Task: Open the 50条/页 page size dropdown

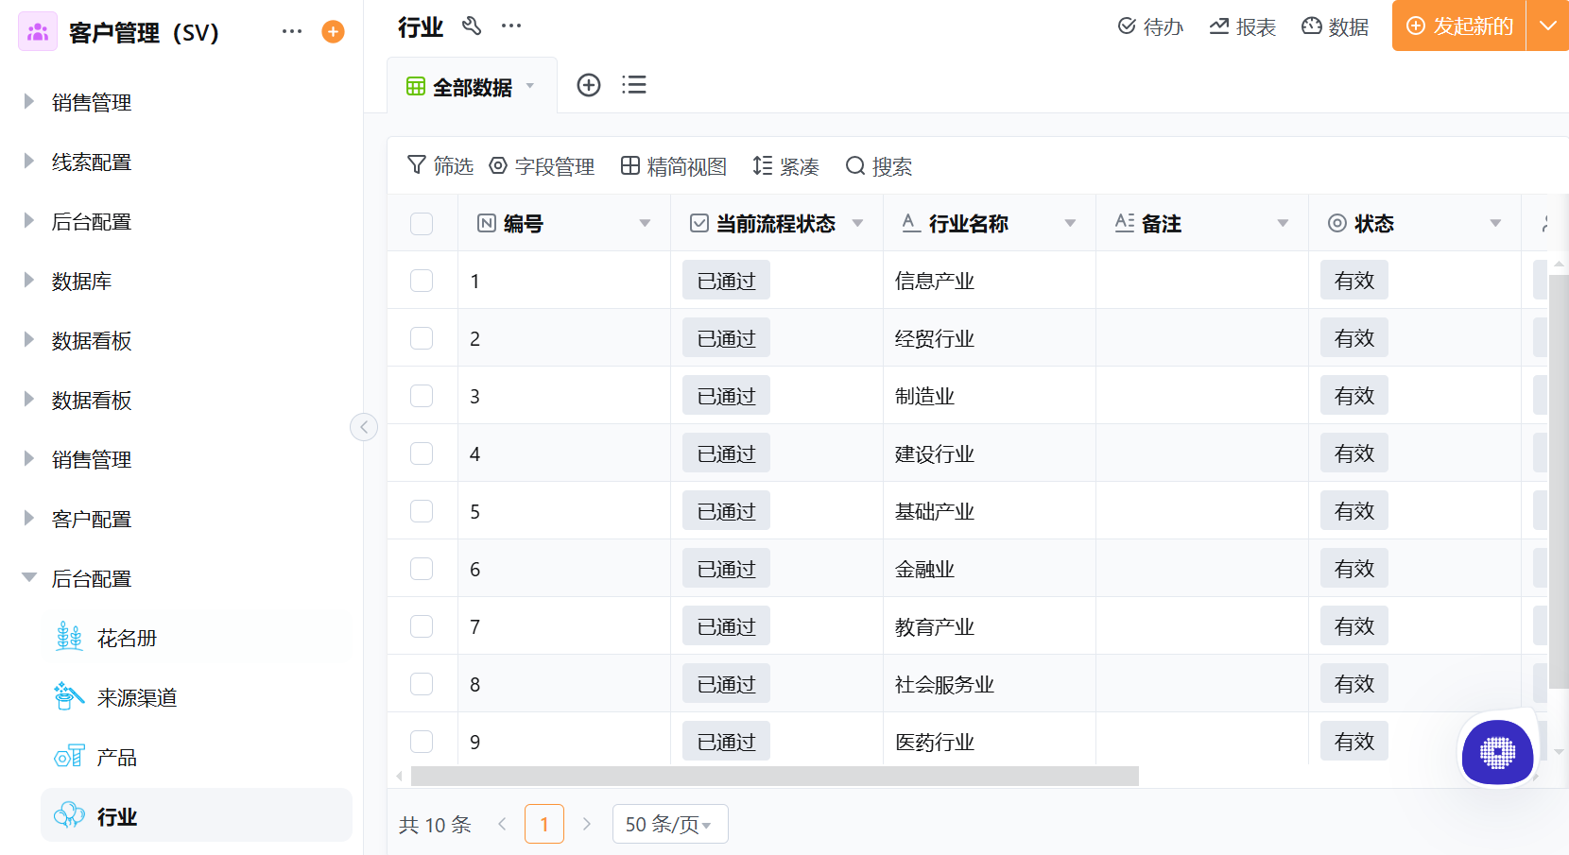Action: pyautogui.click(x=670, y=823)
